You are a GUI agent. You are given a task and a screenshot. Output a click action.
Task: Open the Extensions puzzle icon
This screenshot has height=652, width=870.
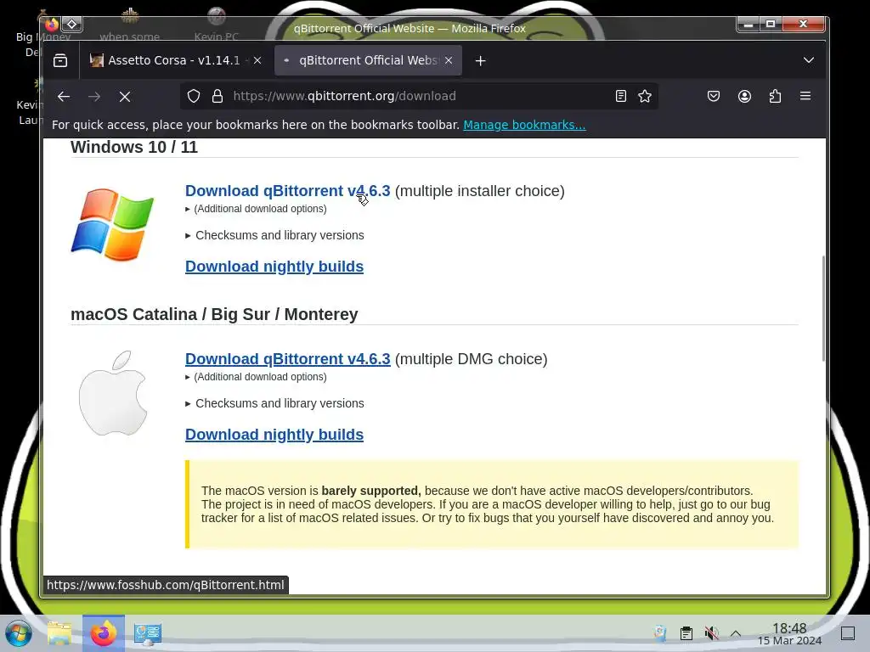point(775,96)
